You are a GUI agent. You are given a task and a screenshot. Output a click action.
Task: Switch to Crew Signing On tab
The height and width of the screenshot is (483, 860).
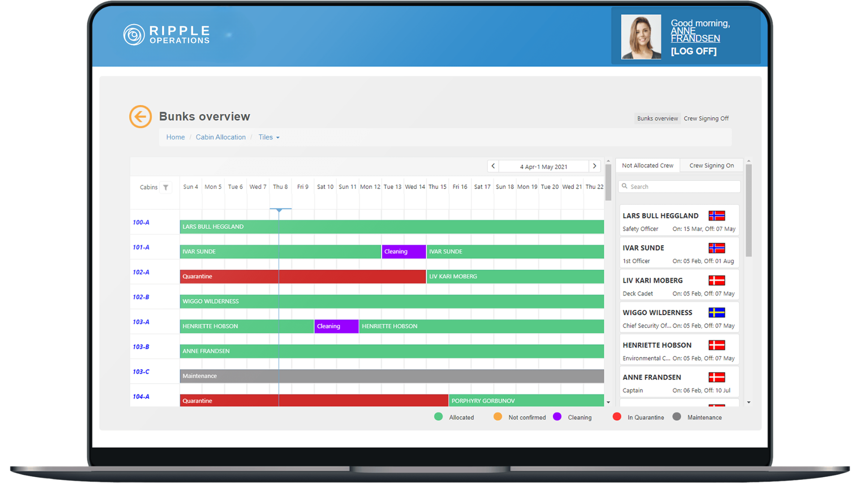coord(711,165)
